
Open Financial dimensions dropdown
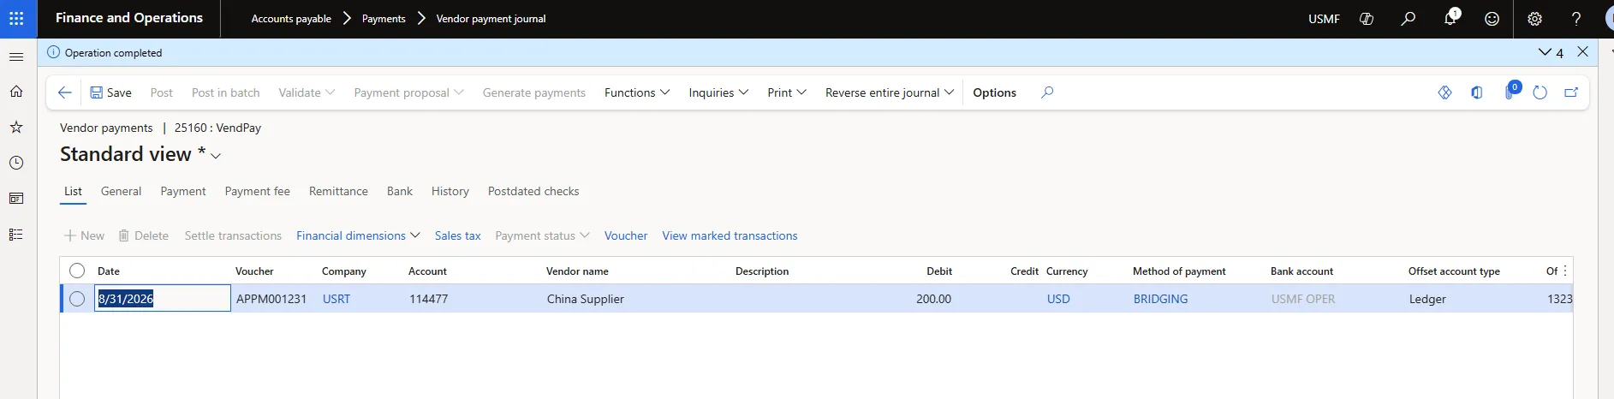[x=358, y=235]
